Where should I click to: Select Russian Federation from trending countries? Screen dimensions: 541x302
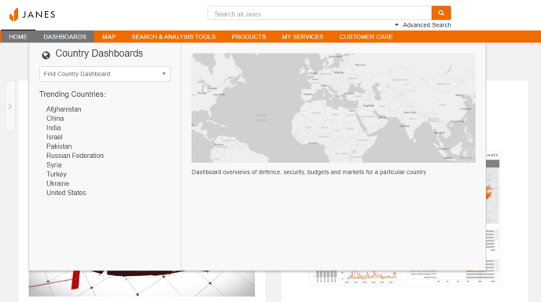point(75,156)
